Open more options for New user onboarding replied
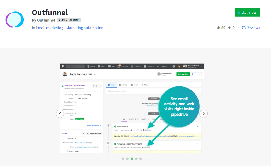Viewport: 272px width, 166px height. (198, 144)
